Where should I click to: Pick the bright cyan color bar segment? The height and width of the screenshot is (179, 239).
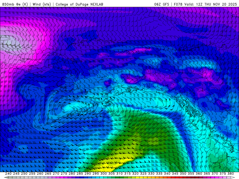tap(101, 177)
